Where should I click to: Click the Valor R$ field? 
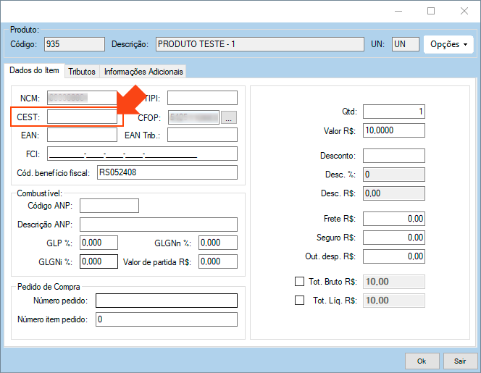click(x=393, y=130)
